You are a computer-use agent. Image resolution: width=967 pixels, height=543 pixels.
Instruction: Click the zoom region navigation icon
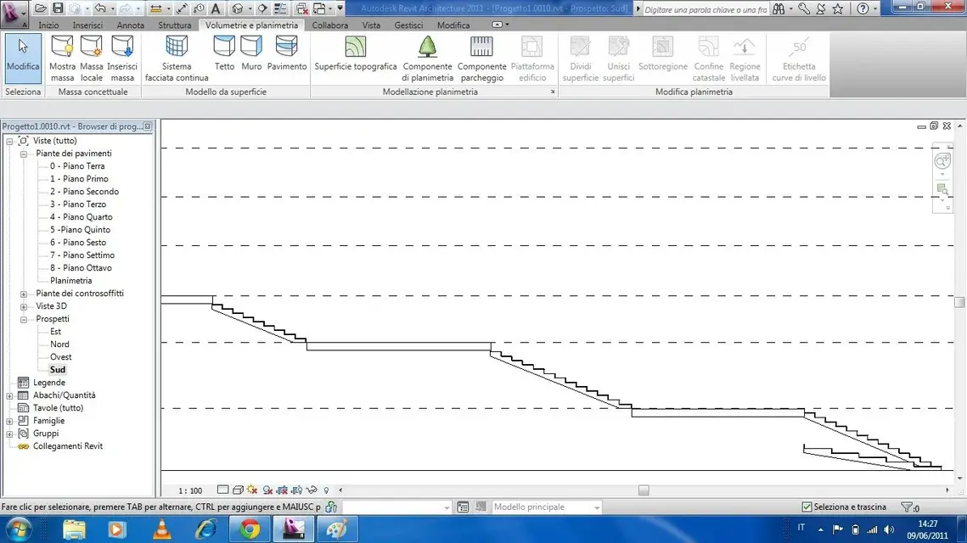[942, 189]
